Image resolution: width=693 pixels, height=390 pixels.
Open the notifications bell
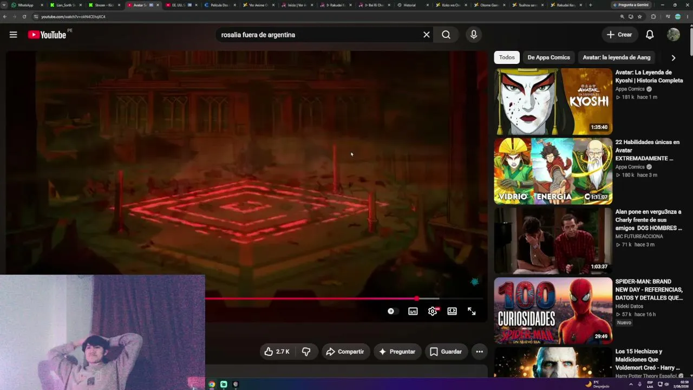(x=650, y=35)
